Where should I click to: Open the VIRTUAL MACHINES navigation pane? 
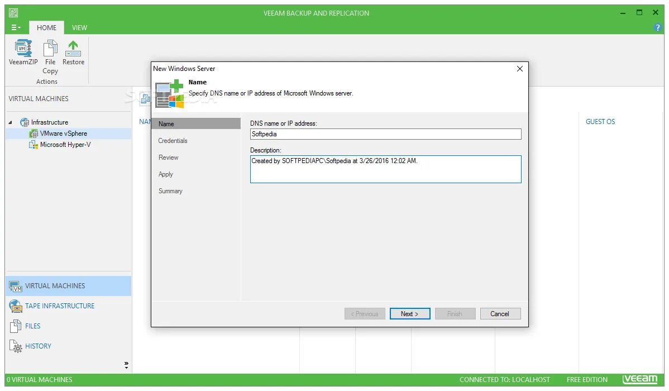click(x=68, y=286)
